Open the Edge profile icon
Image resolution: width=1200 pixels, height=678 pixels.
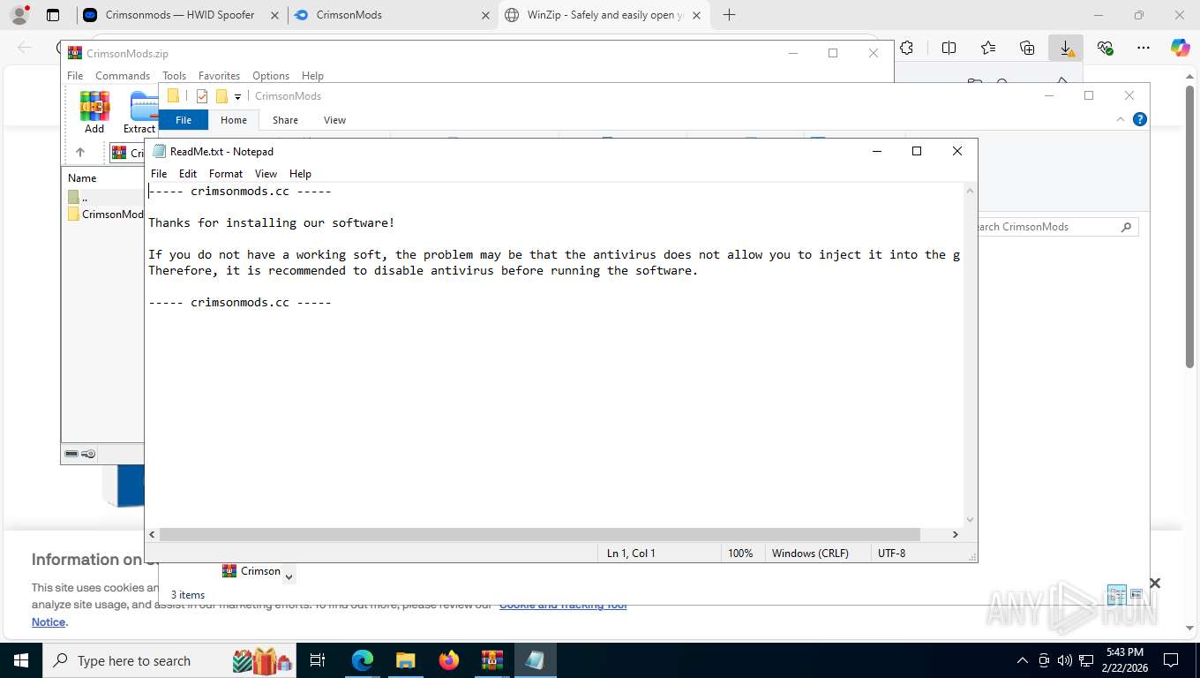click(19, 15)
